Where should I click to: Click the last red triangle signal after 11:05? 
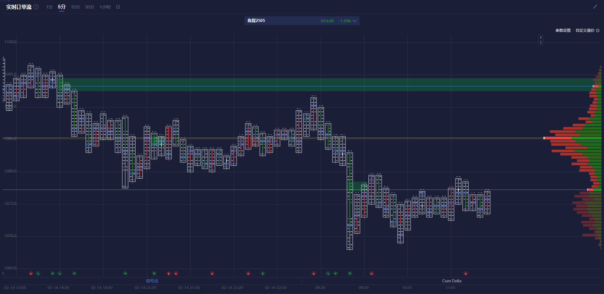pos(466,274)
